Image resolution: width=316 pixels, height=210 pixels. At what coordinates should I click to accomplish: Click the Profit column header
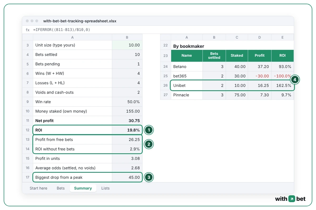click(x=259, y=56)
